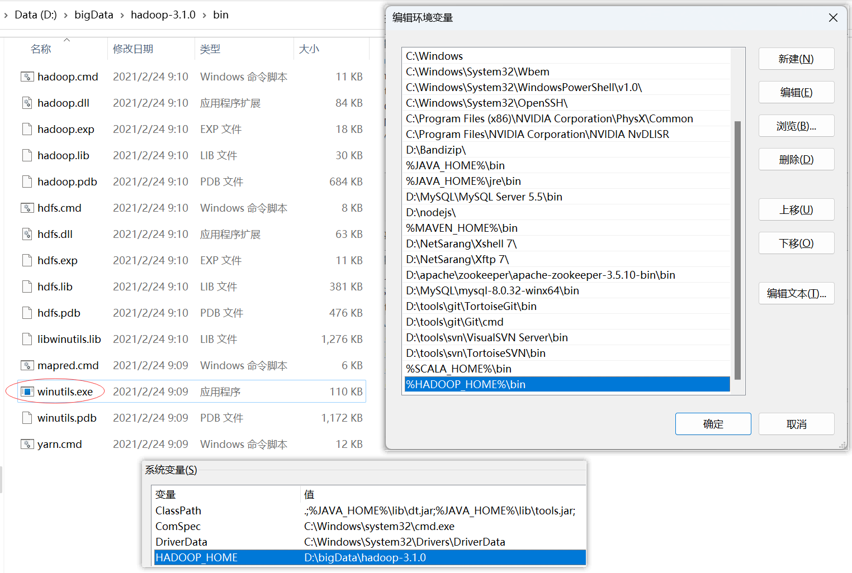The height and width of the screenshot is (573, 852).
Task: Click the 删除(D) button
Action: click(796, 159)
